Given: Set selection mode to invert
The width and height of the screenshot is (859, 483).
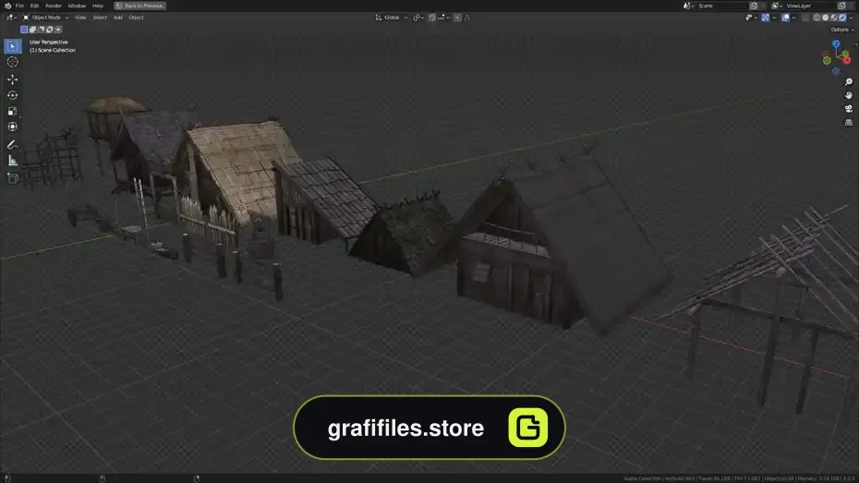Looking at the screenshot, I should tap(50, 30).
